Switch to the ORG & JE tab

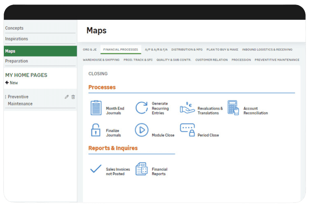89,49
